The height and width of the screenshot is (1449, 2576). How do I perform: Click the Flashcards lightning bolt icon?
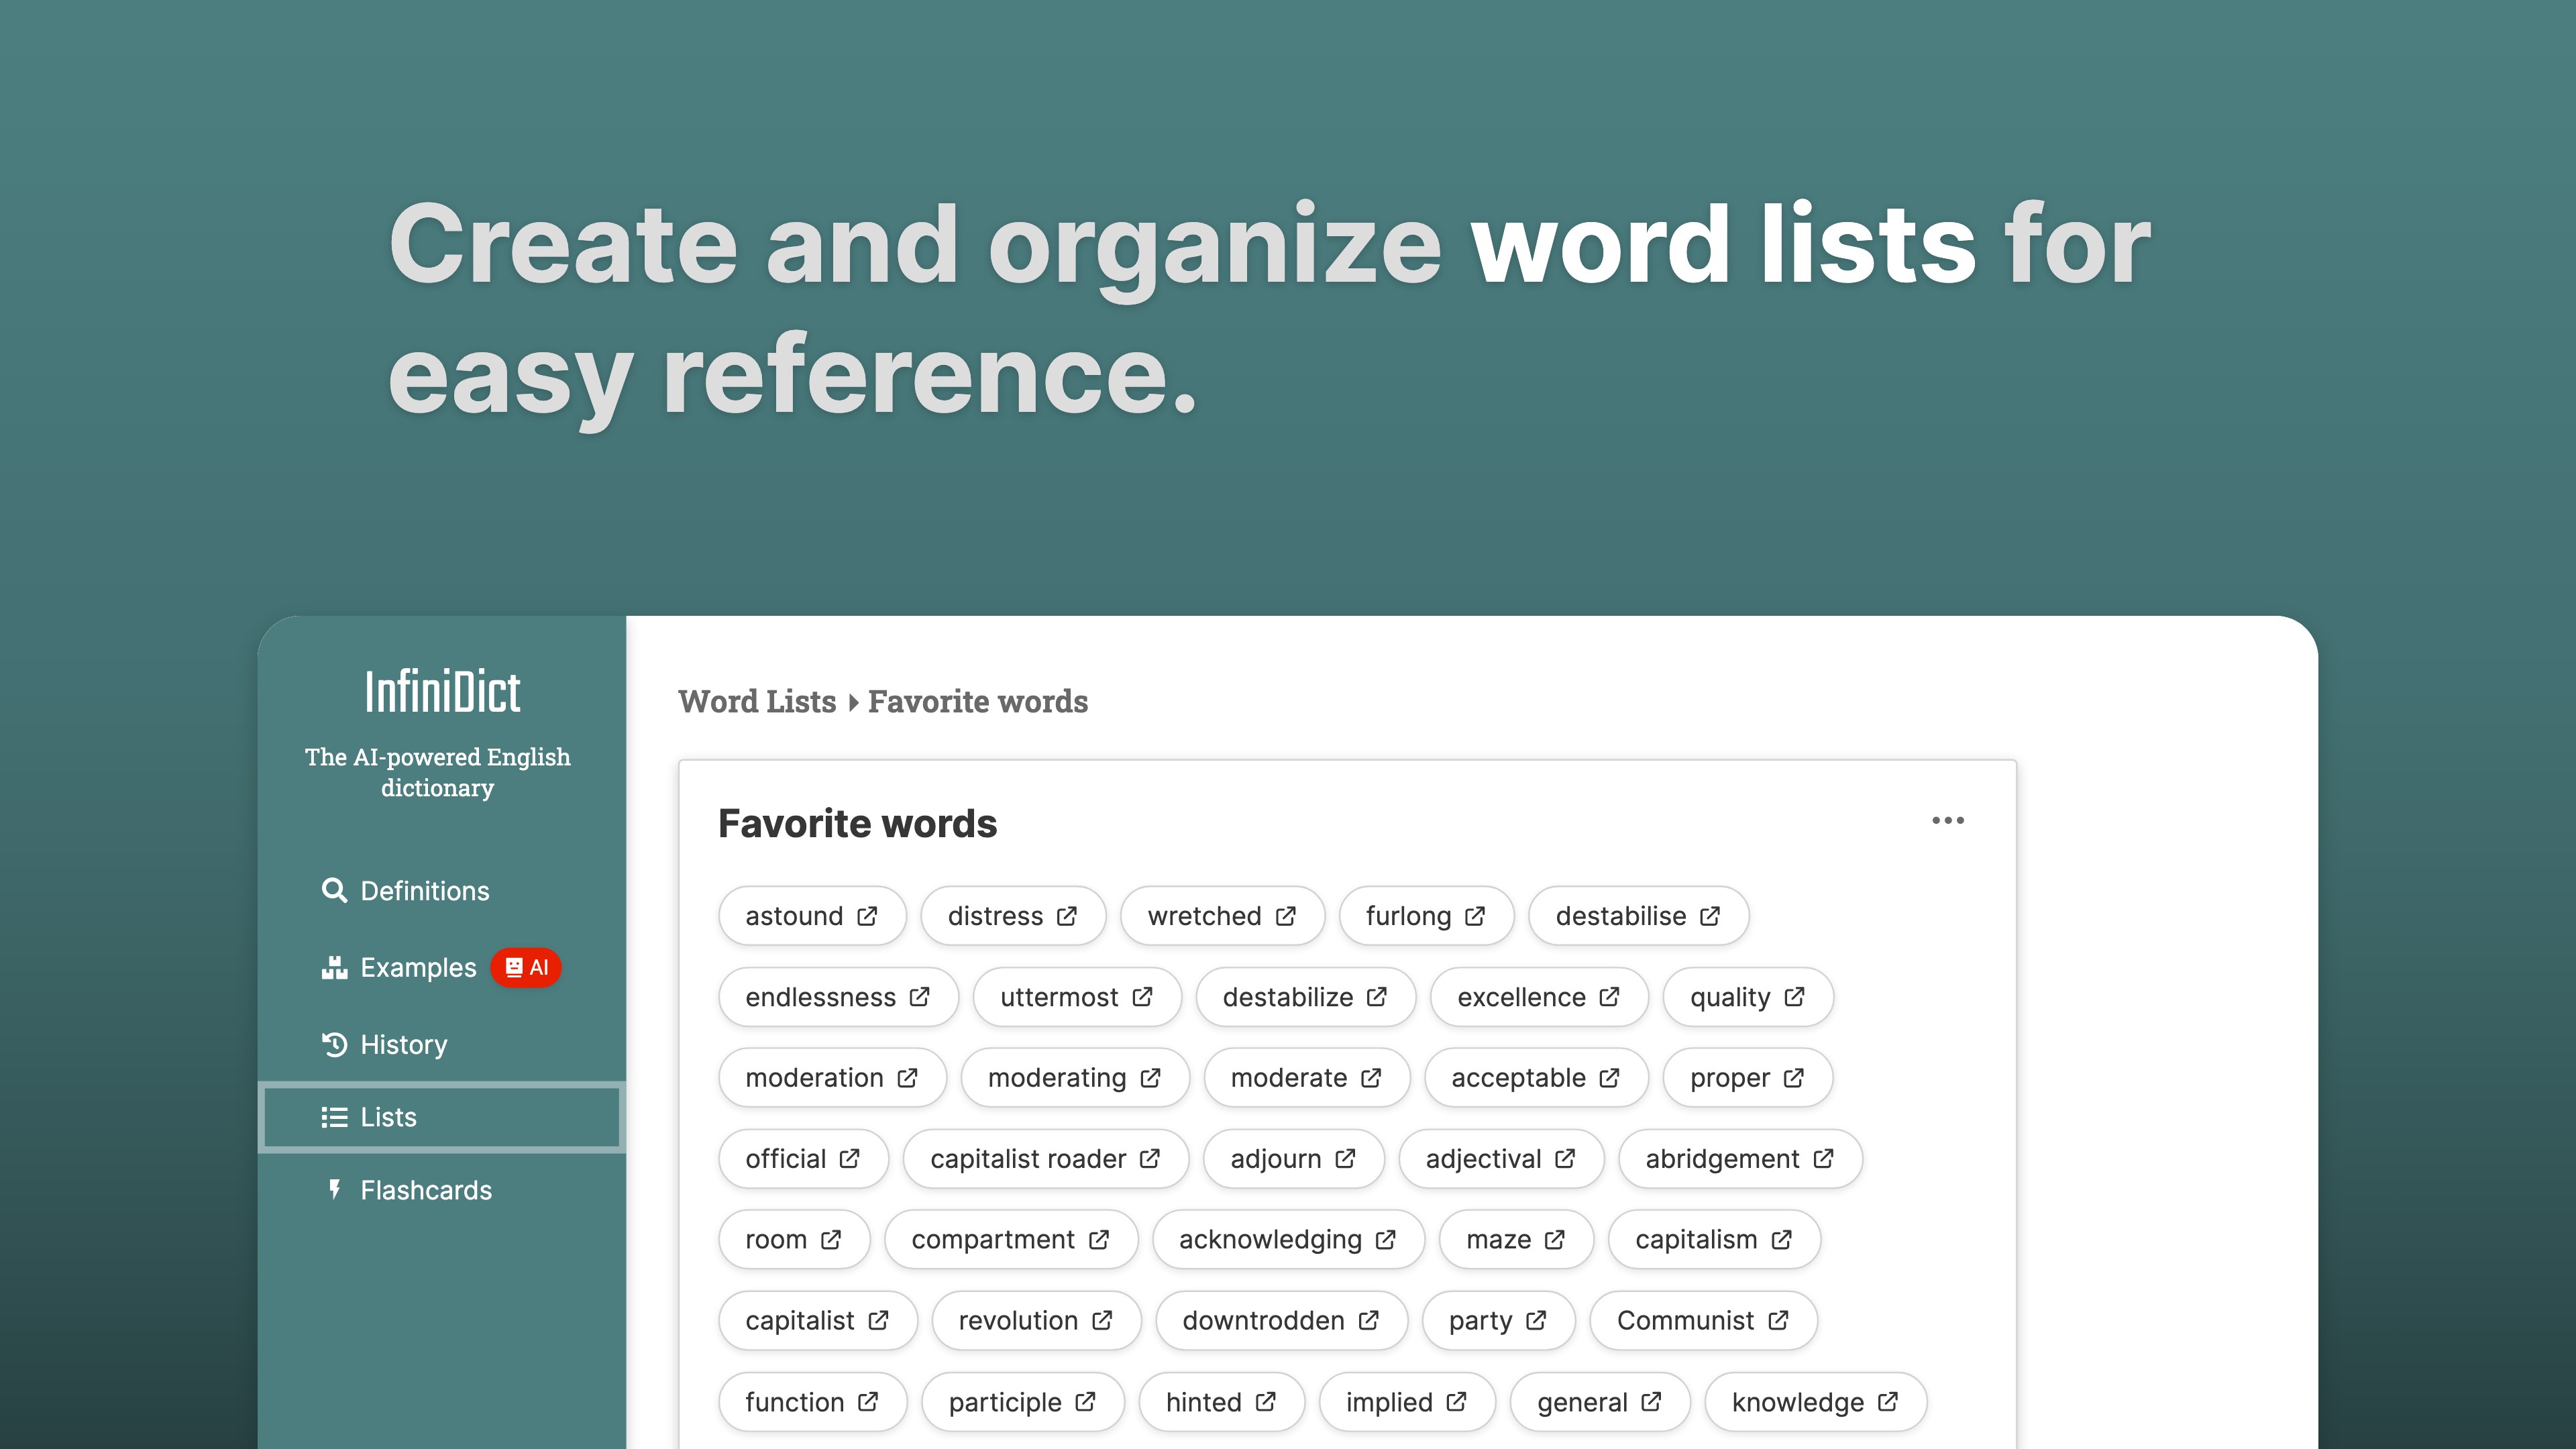tap(334, 1189)
